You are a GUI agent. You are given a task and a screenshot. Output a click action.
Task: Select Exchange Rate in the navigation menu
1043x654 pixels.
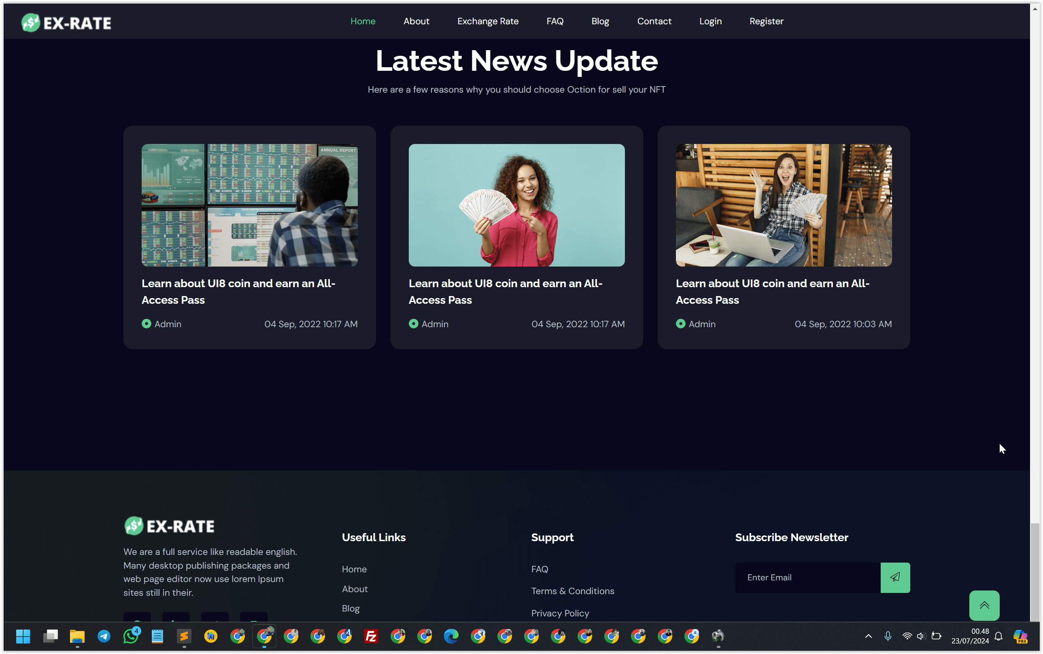click(x=488, y=21)
